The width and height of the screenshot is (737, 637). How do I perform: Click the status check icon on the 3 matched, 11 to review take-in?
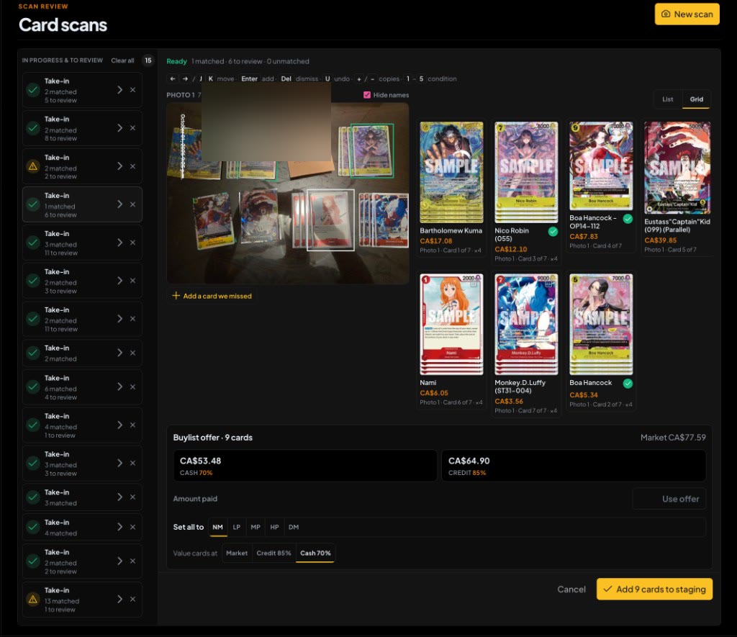pos(33,243)
